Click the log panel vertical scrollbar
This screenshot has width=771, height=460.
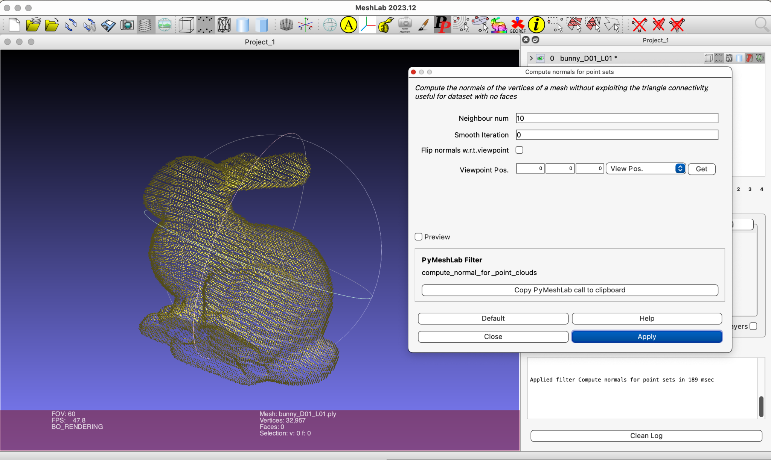click(761, 406)
